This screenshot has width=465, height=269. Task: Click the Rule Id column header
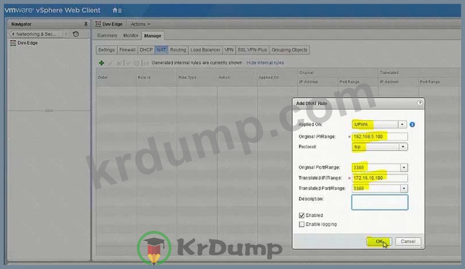(x=156, y=77)
